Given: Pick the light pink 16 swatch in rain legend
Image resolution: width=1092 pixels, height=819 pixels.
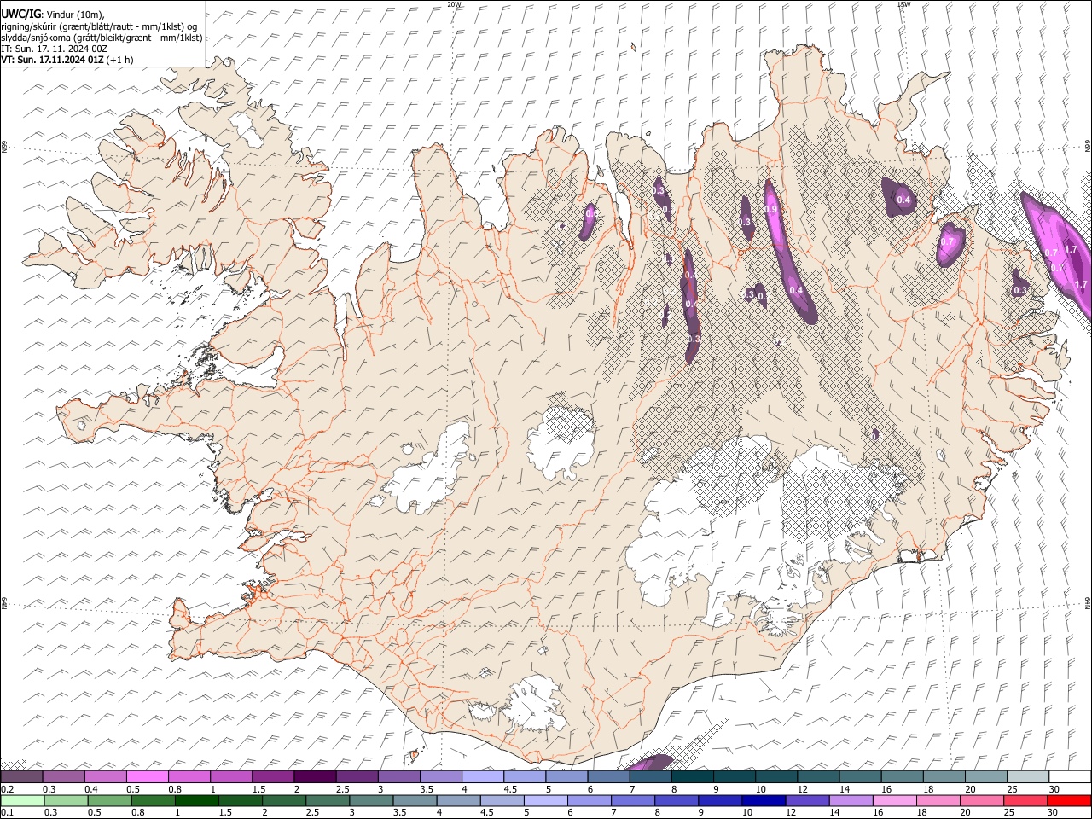Looking at the screenshot, I should pyautogui.click(x=894, y=800).
